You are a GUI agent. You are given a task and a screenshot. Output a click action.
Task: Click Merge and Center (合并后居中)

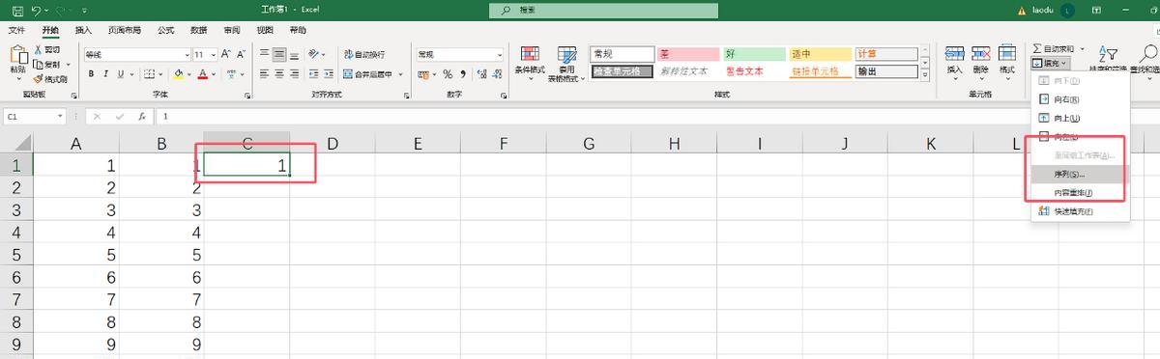click(x=367, y=73)
